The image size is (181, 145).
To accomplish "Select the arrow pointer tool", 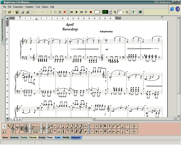I will [4, 126].
